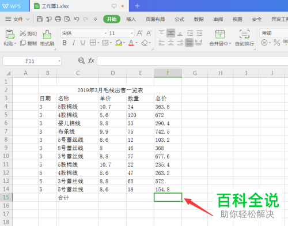The height and width of the screenshot is (226, 288).
Task: Toggle justify alignment button
Action: click(189, 43)
